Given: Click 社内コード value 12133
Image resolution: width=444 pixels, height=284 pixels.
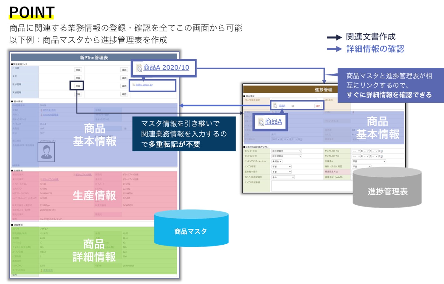Looking at the screenshot, I should pyautogui.click(x=43, y=184).
